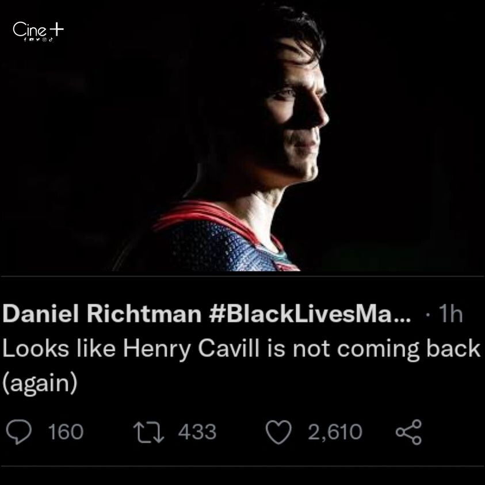Tap the tiny TikTok icon under Cine+
The image size is (485, 485).
51,40
